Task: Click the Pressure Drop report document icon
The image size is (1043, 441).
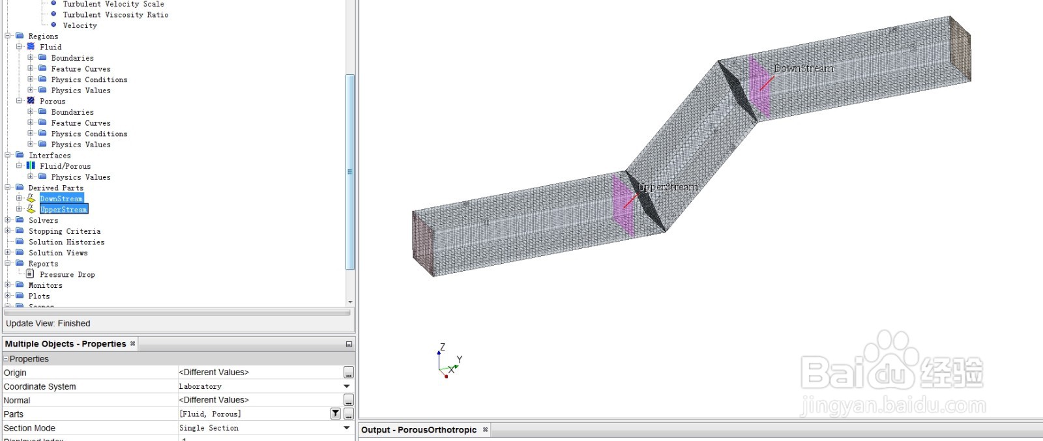Action: [x=30, y=274]
